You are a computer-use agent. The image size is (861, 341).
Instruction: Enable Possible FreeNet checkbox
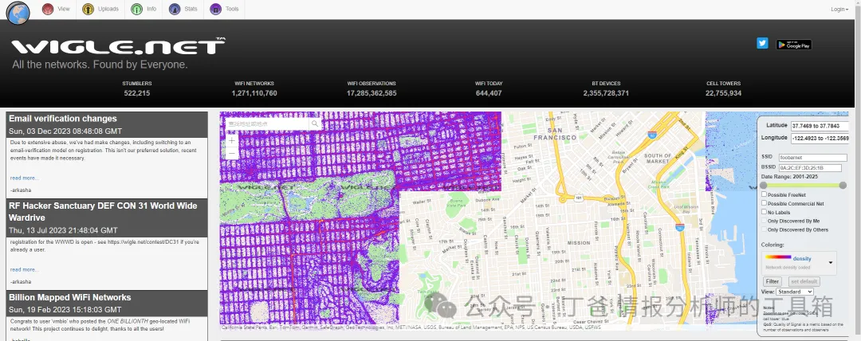coord(764,194)
